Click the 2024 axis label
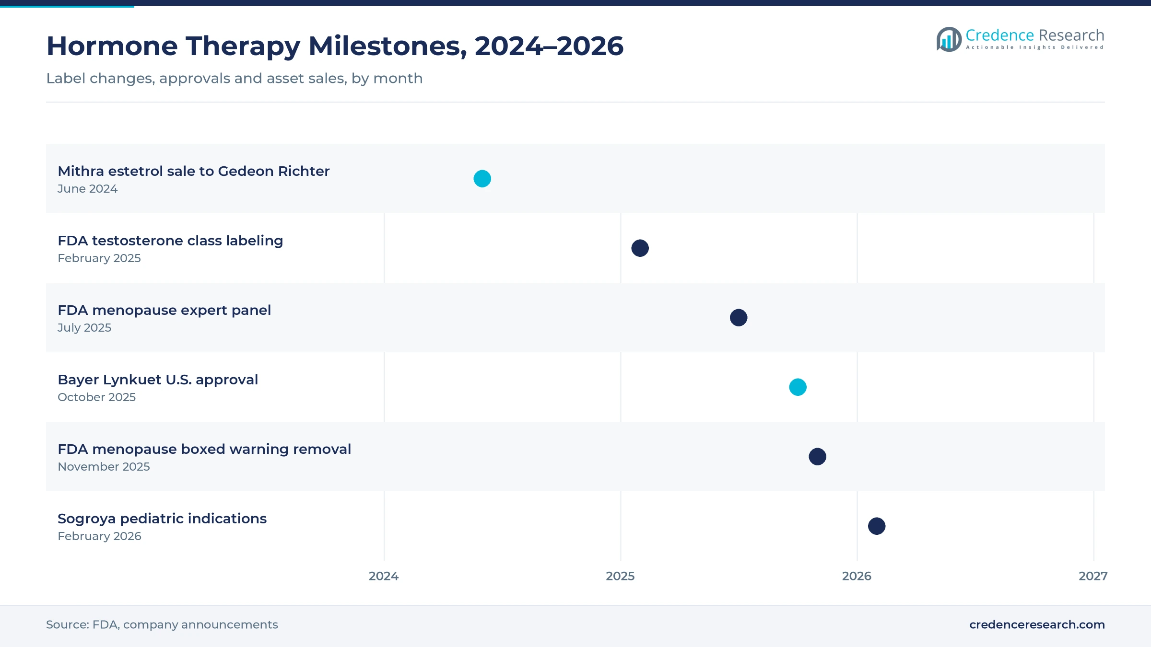 click(384, 576)
